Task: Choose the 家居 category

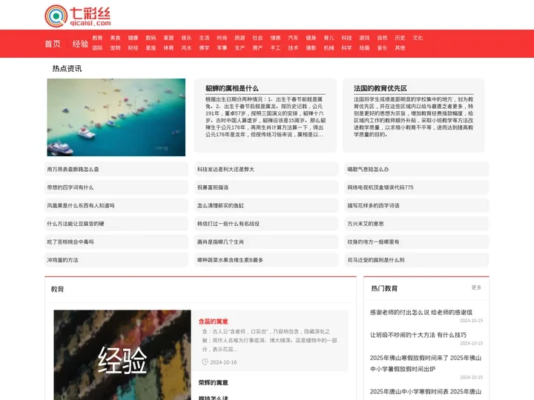Action: click(x=168, y=38)
